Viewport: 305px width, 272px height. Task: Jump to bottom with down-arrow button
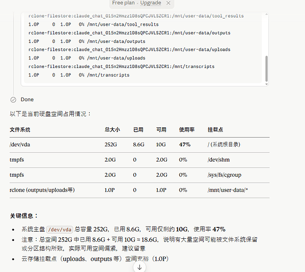140,267
